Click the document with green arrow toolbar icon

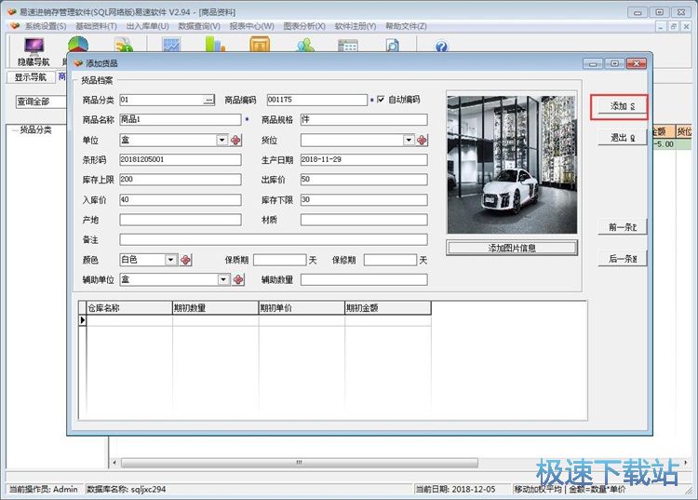point(124,45)
